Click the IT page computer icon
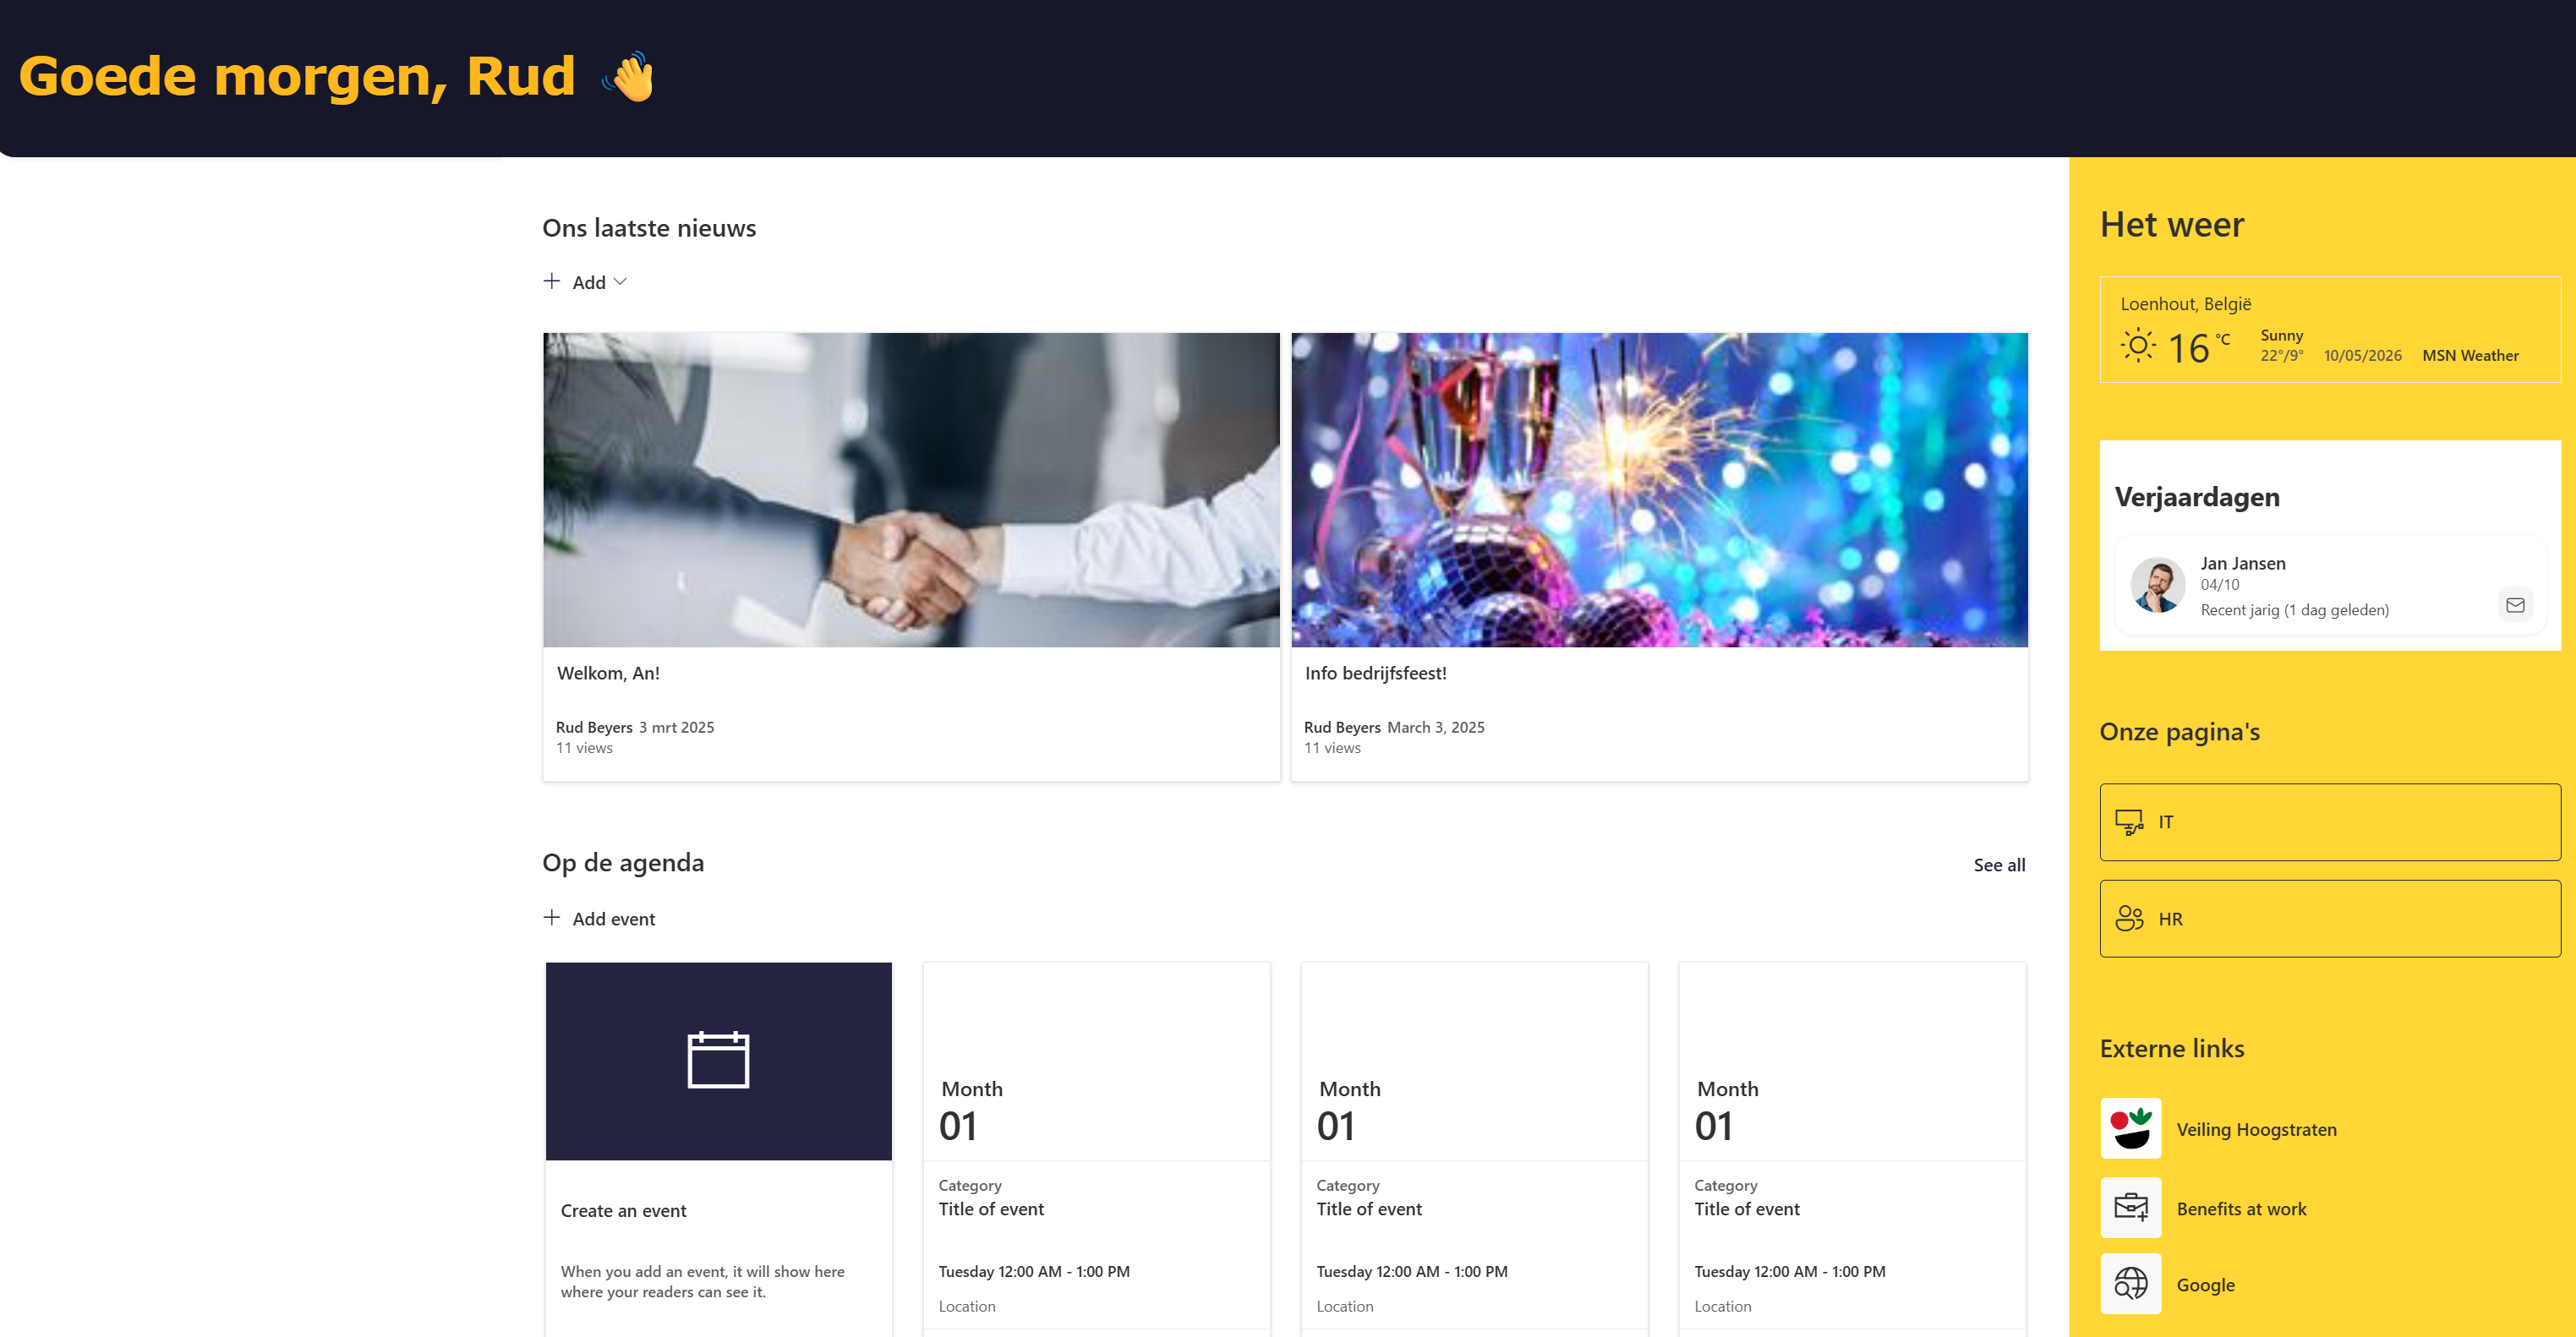 tap(2129, 822)
